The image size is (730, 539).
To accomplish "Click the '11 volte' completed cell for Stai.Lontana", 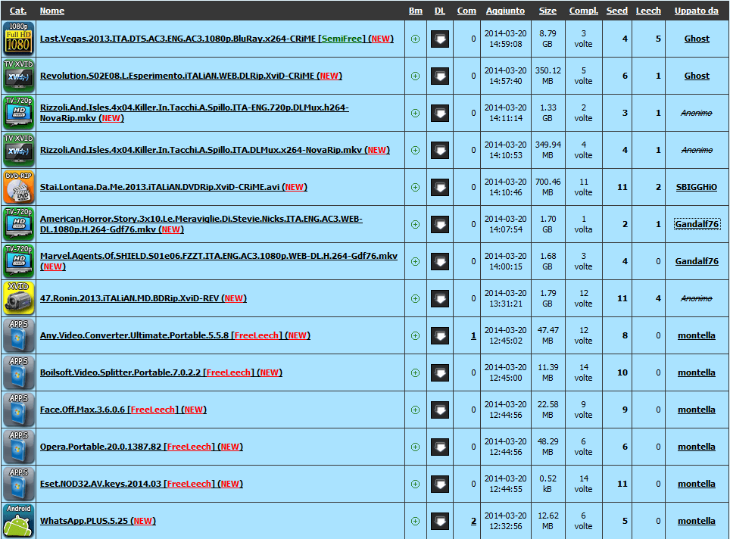I will [x=583, y=187].
